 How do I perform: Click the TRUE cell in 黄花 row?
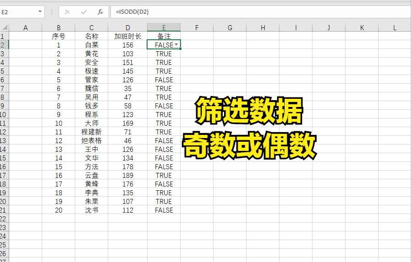pos(164,53)
